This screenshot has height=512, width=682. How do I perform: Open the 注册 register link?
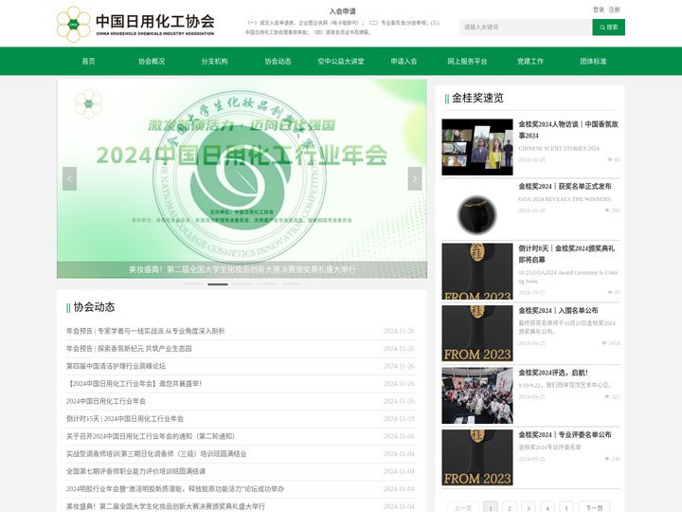[x=614, y=9]
